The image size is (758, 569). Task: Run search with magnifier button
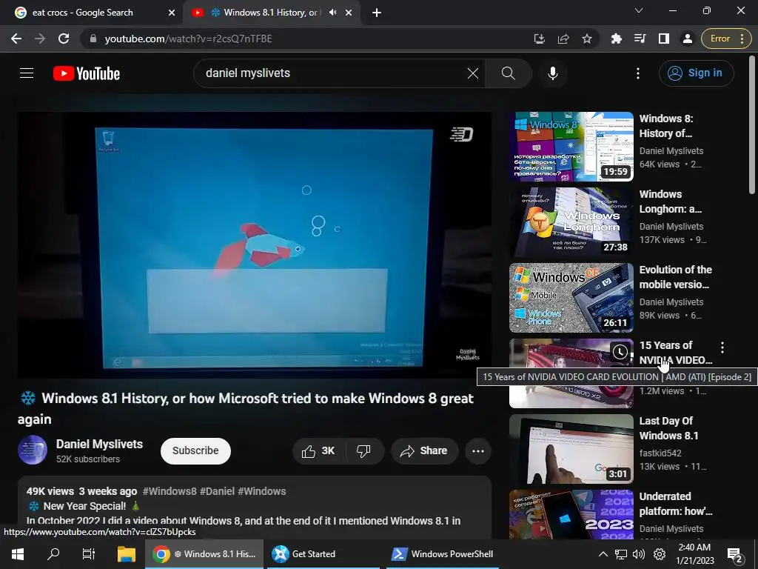[x=509, y=73]
